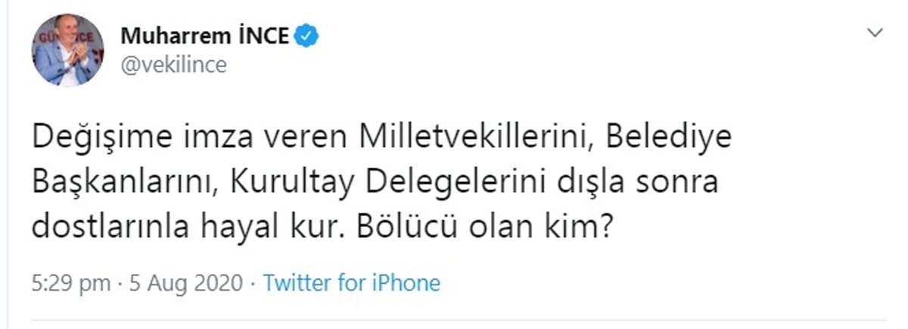The height and width of the screenshot is (329, 908).
Task: Click the blue verified badge icon
Action: point(306,35)
